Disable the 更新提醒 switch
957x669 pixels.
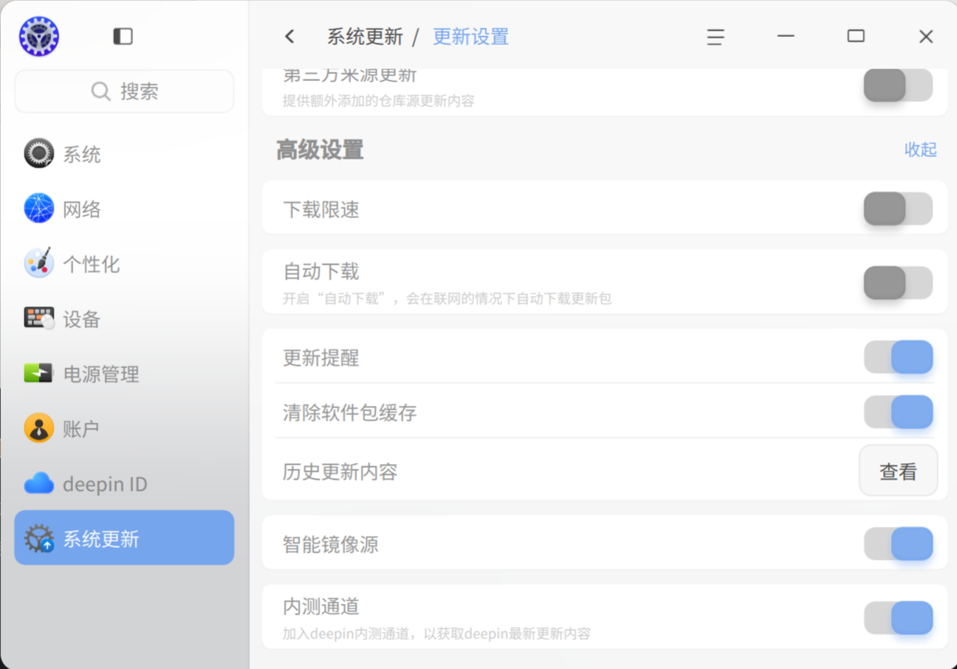(898, 357)
